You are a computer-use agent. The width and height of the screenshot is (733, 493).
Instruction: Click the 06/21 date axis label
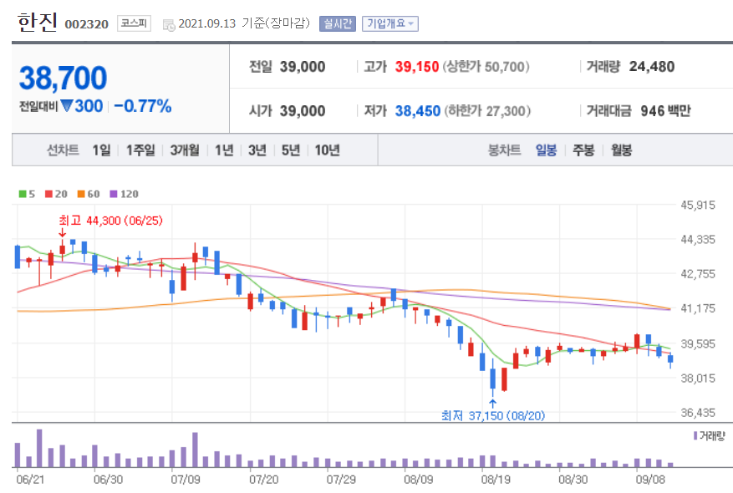click(30, 480)
